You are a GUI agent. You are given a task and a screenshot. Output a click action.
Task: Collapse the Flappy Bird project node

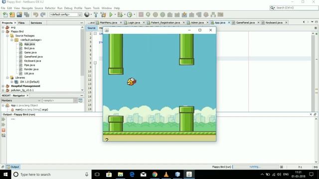pyautogui.click(x=3, y=31)
